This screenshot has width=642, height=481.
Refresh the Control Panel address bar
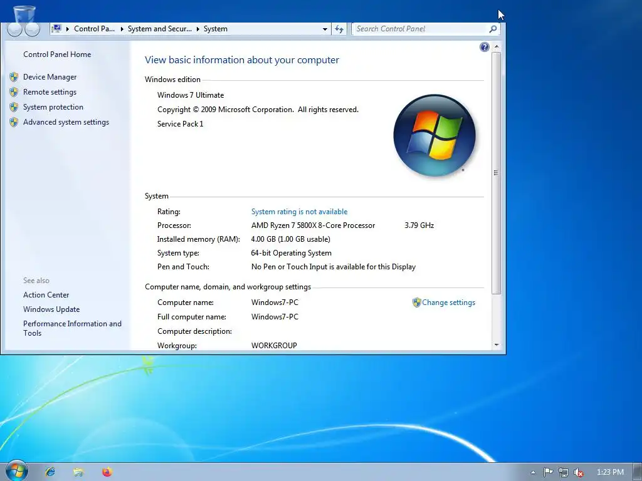click(x=339, y=29)
